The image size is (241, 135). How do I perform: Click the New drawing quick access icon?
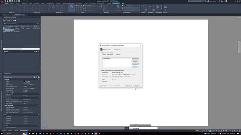click(5, 1)
